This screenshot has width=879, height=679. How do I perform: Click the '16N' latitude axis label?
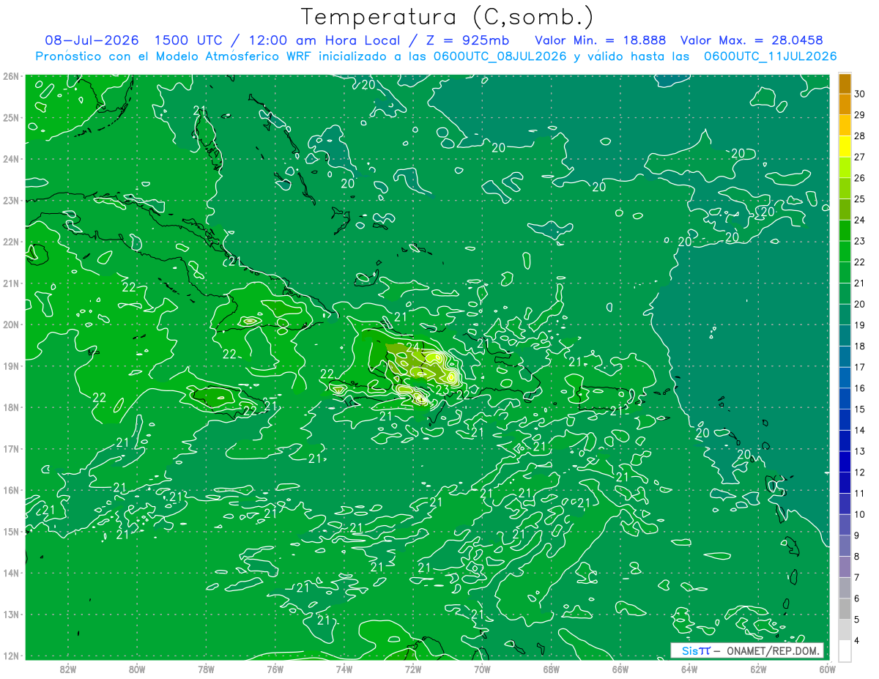tap(11, 490)
